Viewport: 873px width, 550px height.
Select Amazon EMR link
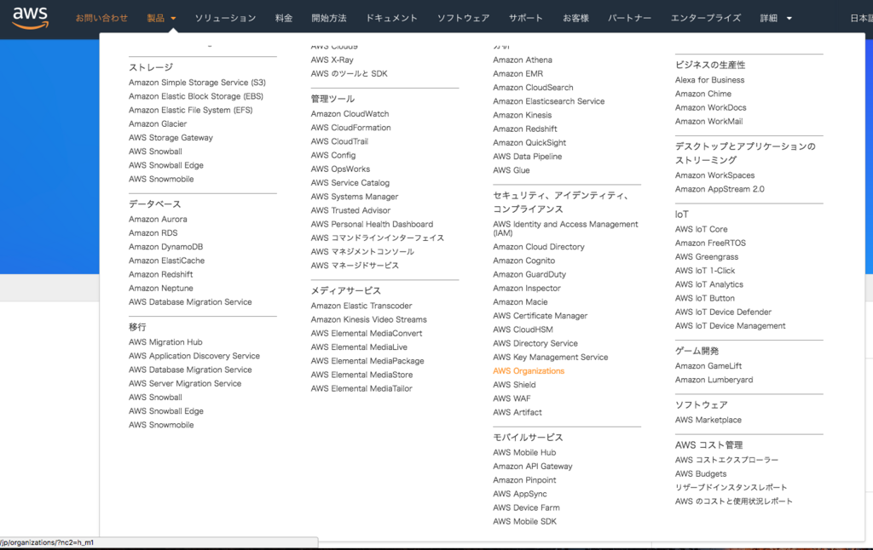pos(517,73)
